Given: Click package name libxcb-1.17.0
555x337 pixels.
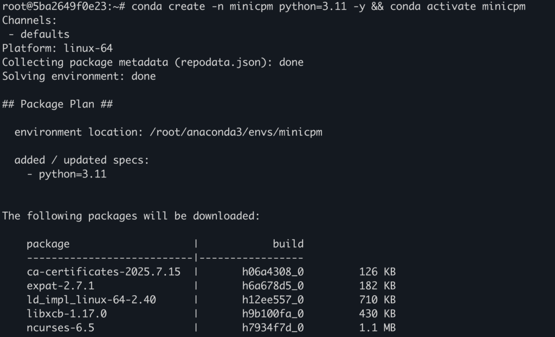Looking at the screenshot, I should click(x=67, y=314).
